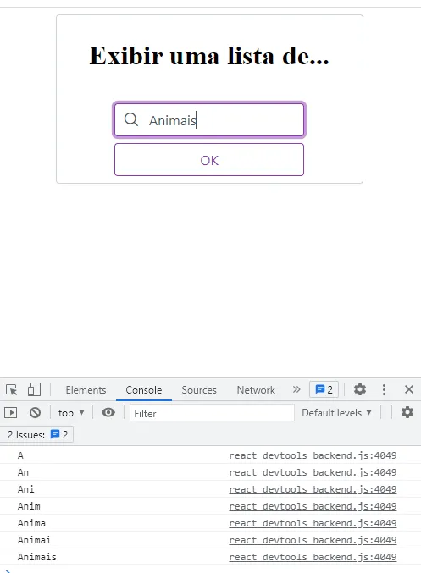
Task: Close the DevTools panel
Action: pos(409,389)
